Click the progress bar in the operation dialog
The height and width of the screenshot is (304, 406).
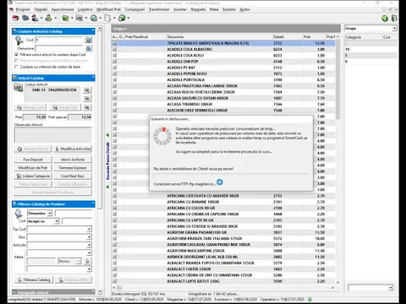coord(231,176)
